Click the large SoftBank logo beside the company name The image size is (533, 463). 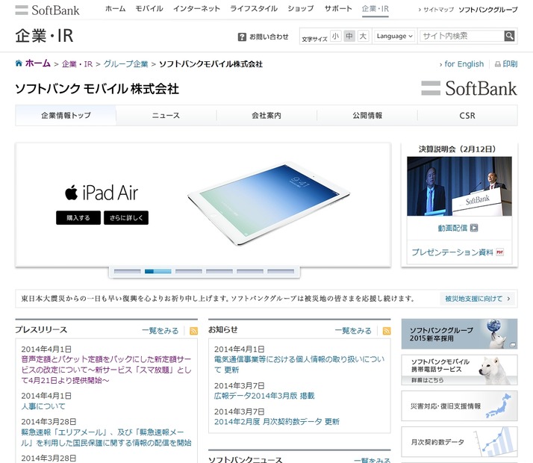469,88
